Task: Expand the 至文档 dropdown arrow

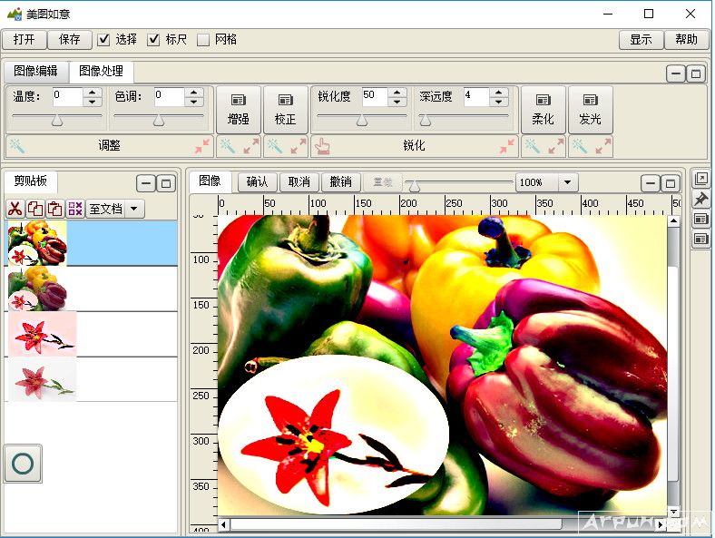Action: coord(134,209)
